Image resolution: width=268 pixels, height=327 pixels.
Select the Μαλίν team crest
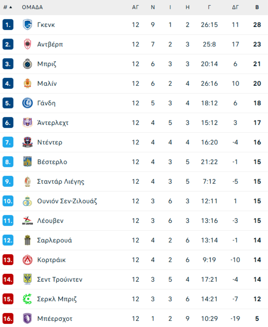[27, 83]
